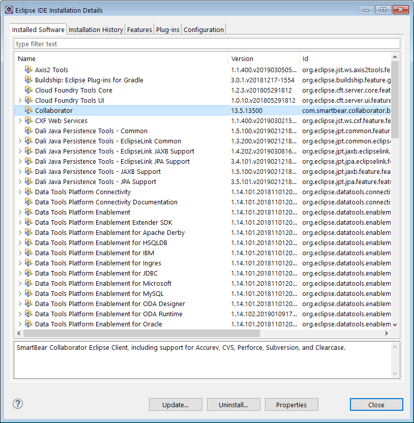Image resolution: width=414 pixels, height=423 pixels.
Task: Click the Data Tools Platform Connectivity Documentation icon
Action: [x=28, y=202]
